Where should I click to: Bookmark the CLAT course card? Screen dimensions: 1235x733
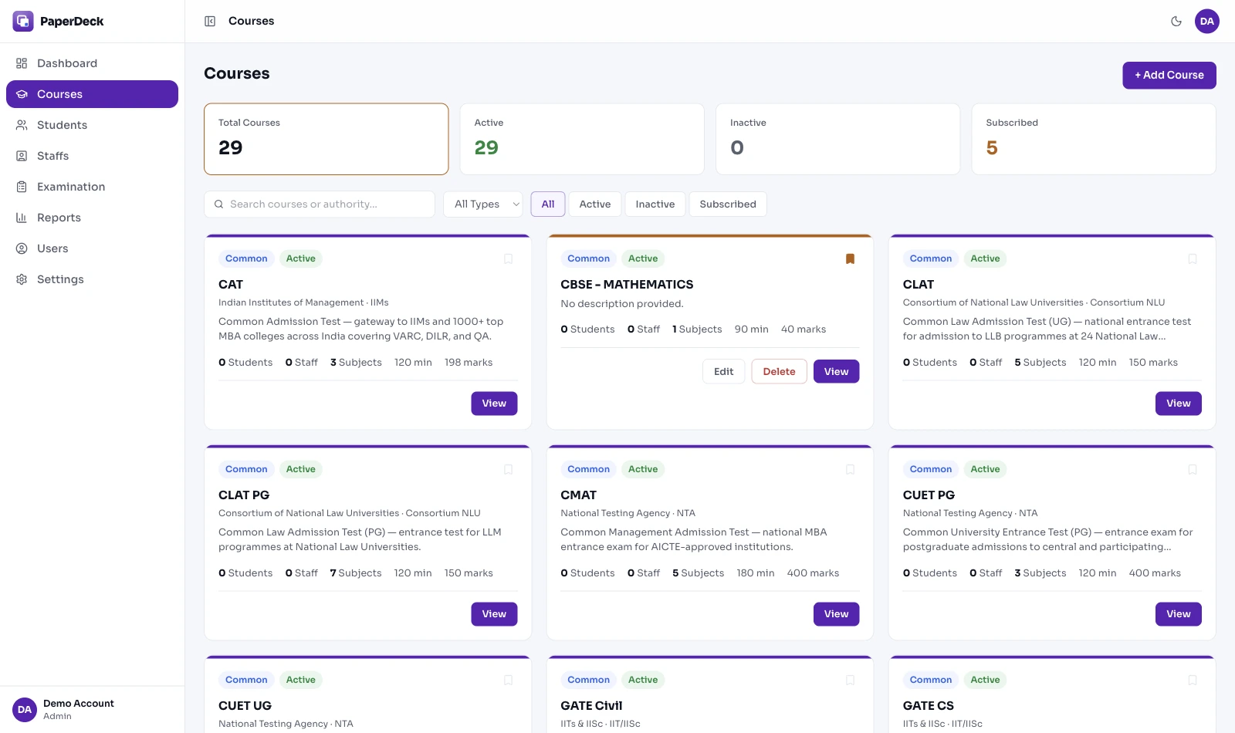[x=1193, y=258]
